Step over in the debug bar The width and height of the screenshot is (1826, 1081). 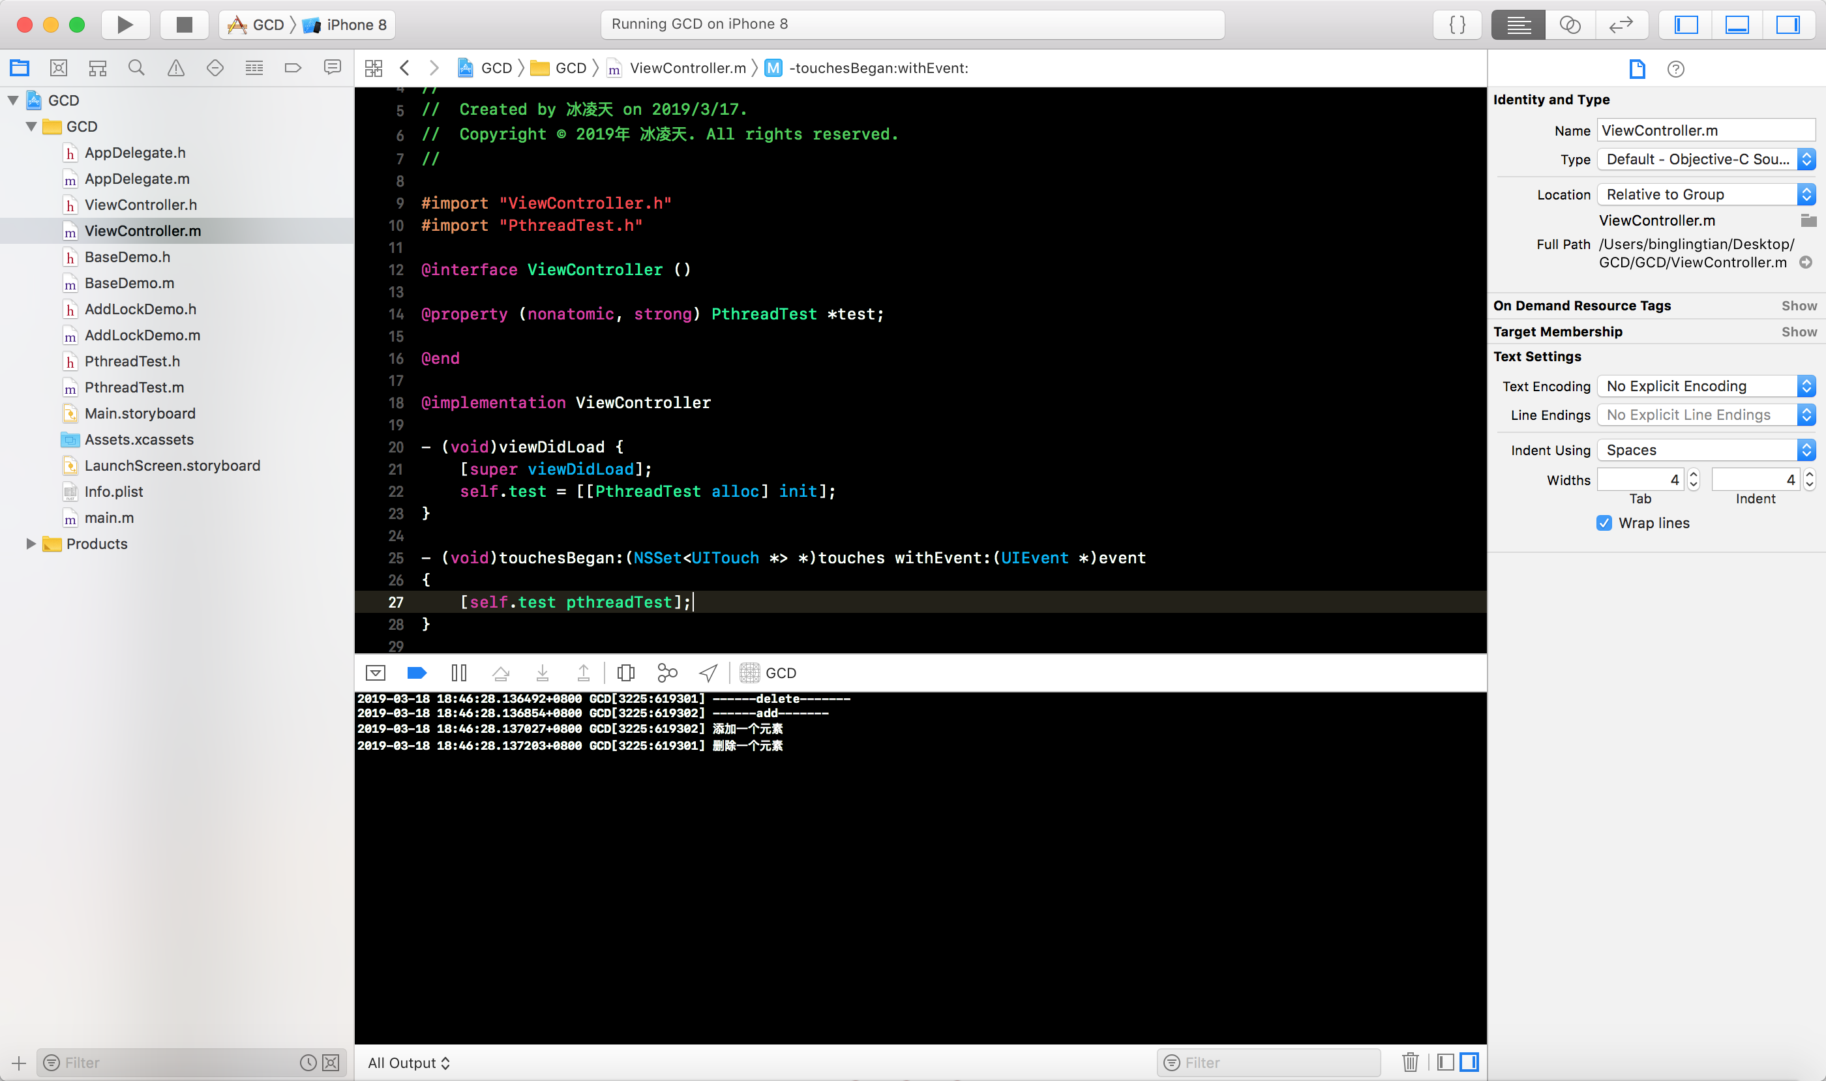(501, 673)
